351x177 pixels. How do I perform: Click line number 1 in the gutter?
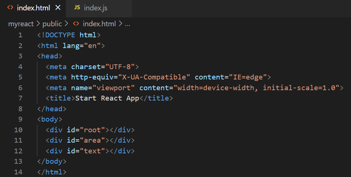(x=20, y=35)
